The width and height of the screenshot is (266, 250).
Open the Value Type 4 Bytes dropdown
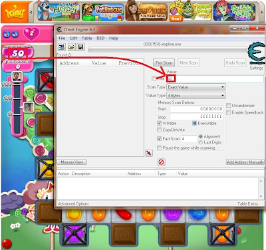click(x=196, y=96)
